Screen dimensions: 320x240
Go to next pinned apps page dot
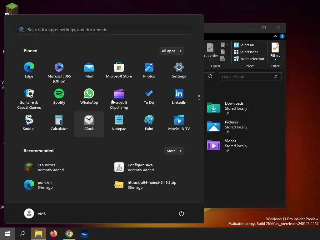pyautogui.click(x=199, y=100)
